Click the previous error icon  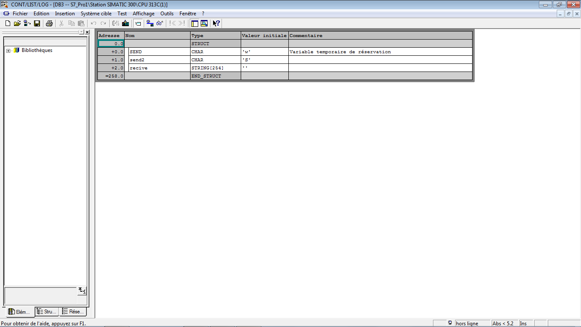pos(172,23)
